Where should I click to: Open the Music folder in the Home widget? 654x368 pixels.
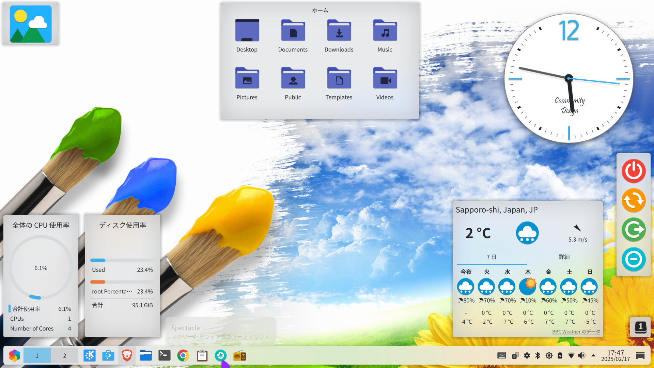[385, 36]
